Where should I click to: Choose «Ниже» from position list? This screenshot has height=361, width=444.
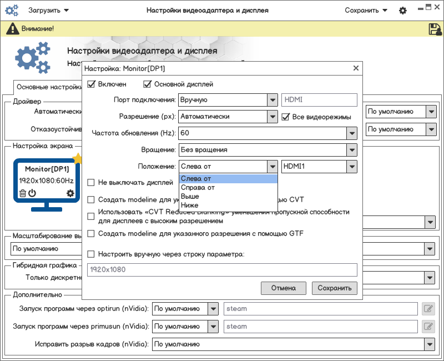coord(190,205)
